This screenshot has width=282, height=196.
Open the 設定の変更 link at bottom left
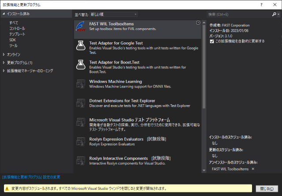pyautogui.click(x=31, y=177)
